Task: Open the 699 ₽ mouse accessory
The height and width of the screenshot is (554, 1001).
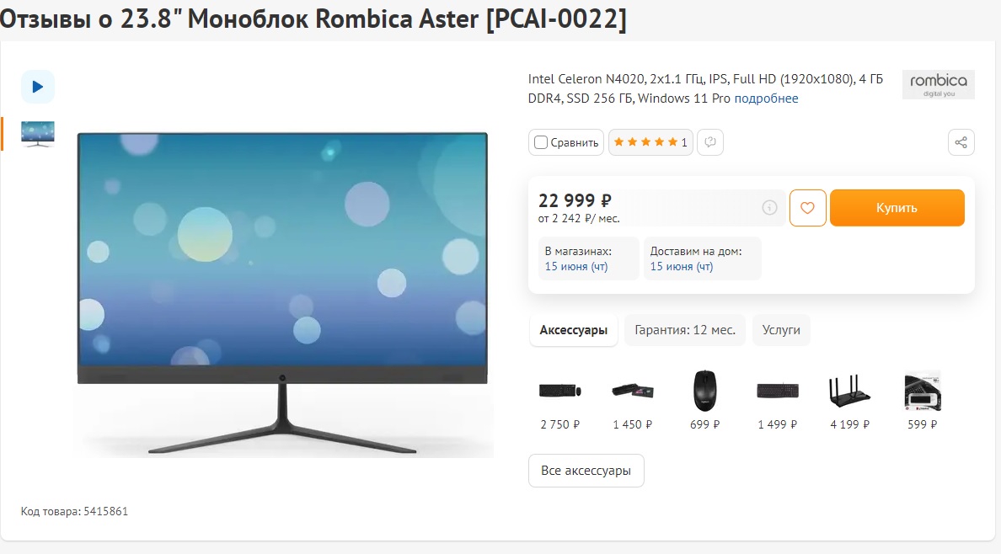Action: pos(704,400)
